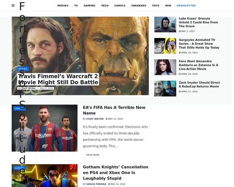Image resolution: width=234 pixels, height=187 pixels.
Task: Open the Alexandra Daddario Zatanna thumbnail
Action: [x=165, y=67]
